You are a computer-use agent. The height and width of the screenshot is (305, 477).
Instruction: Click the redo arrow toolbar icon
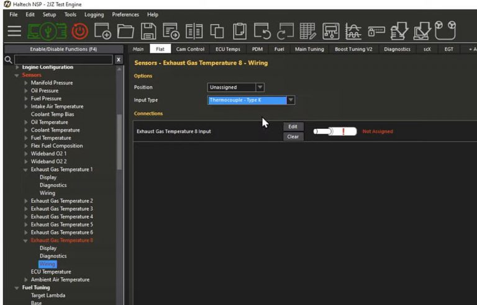[x=284, y=31]
